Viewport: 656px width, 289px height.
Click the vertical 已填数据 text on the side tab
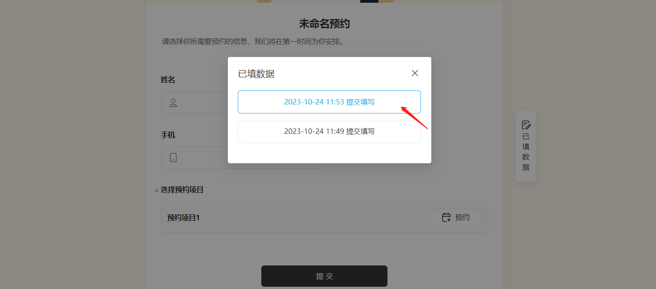coord(526,152)
